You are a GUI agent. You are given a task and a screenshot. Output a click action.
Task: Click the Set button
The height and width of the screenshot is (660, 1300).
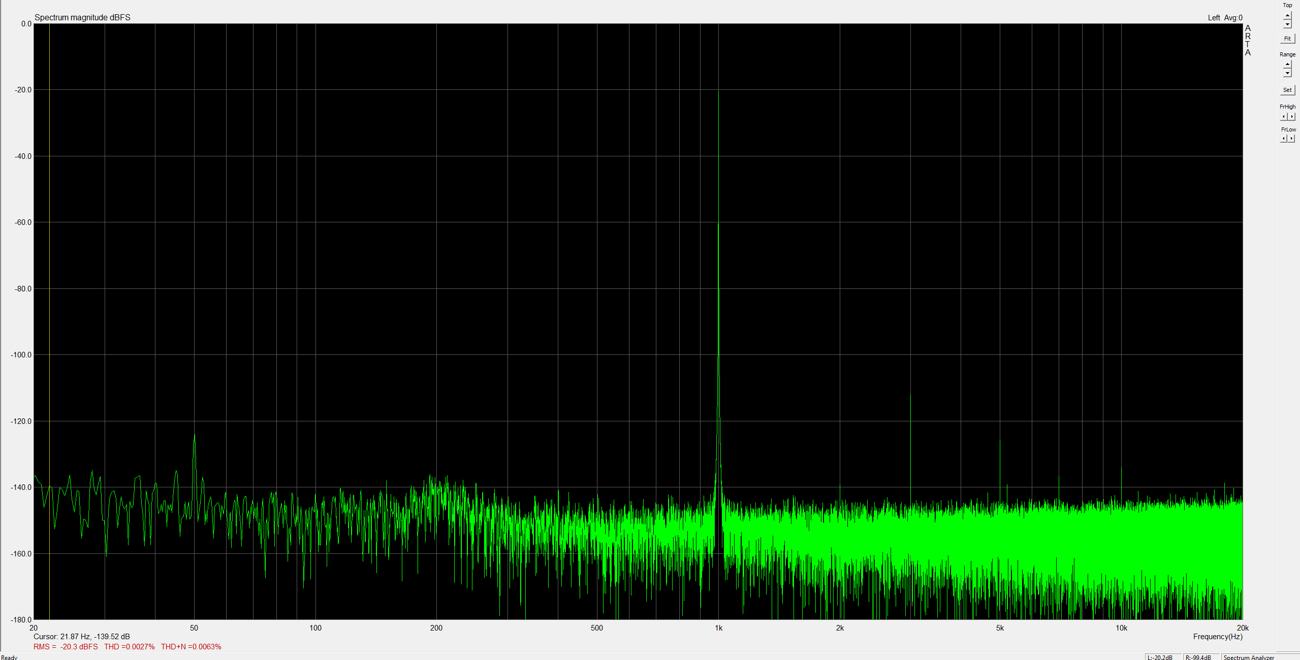point(1287,90)
